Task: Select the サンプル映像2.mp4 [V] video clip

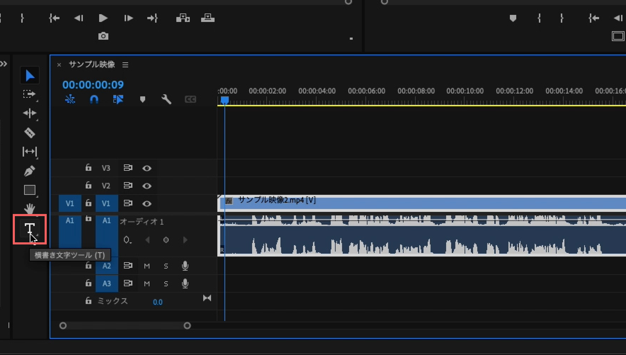Action: (x=422, y=203)
